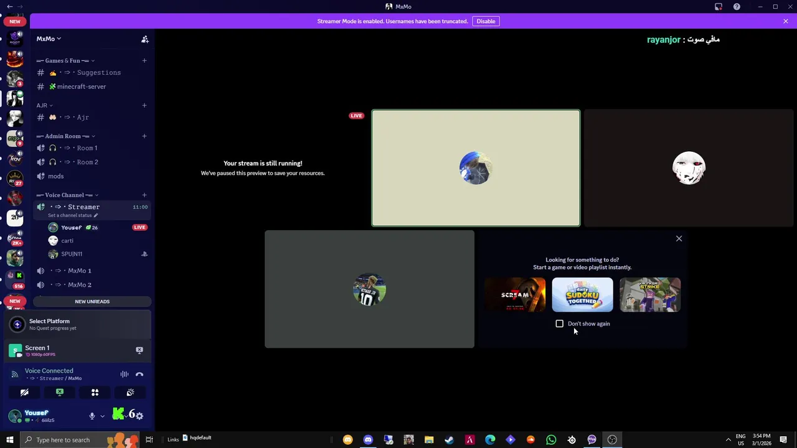Go back using the title bar arrow
Screen dimensions: 797x448
pyautogui.click(x=9, y=6)
